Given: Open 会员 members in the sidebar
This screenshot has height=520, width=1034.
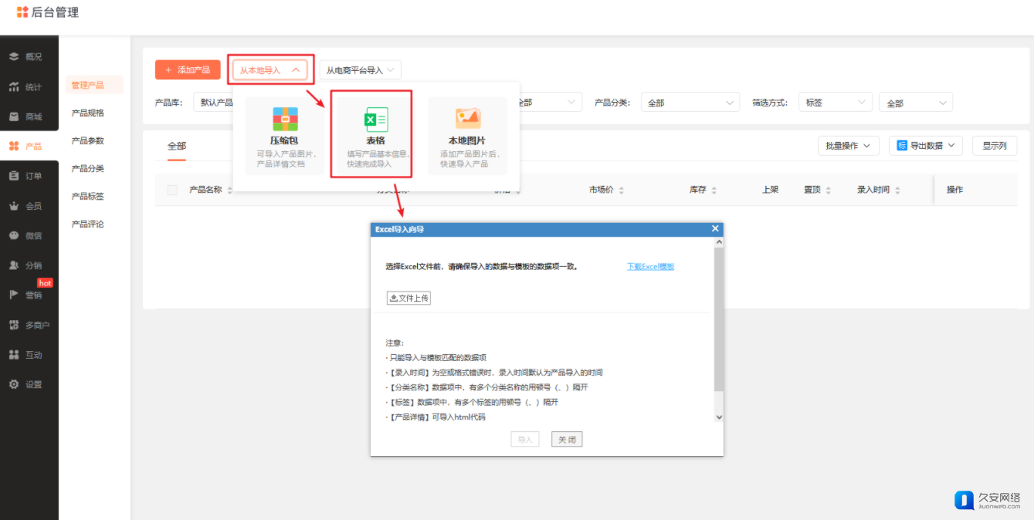Looking at the screenshot, I should (x=29, y=206).
